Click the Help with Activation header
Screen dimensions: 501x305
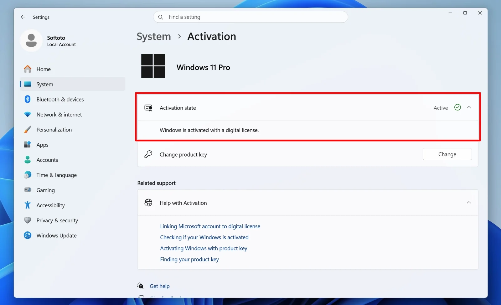click(x=307, y=203)
